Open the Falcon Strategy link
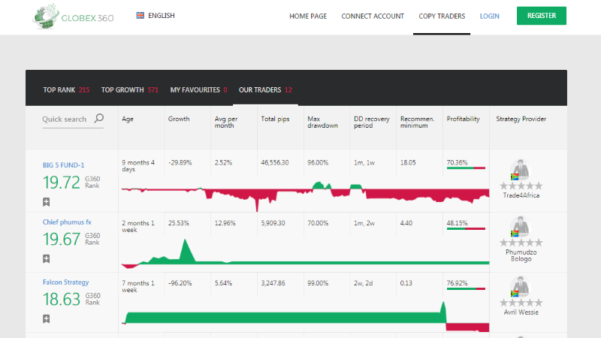The height and width of the screenshot is (338, 601). (x=65, y=282)
